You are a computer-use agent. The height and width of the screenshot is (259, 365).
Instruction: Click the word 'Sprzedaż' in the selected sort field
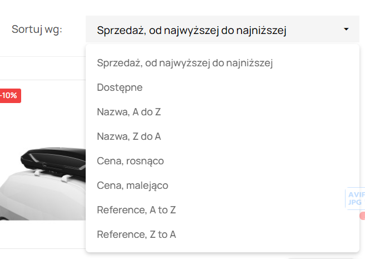coord(118,30)
